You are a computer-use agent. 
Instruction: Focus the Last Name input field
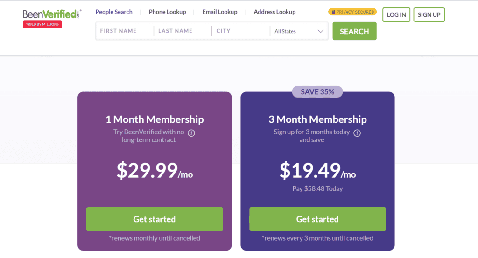[x=183, y=31]
